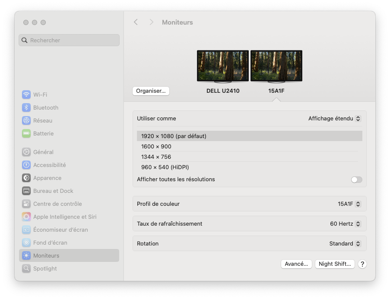Open the Batterie settings pane
Viewport: 390px width, 299px height.
[x=69, y=133]
